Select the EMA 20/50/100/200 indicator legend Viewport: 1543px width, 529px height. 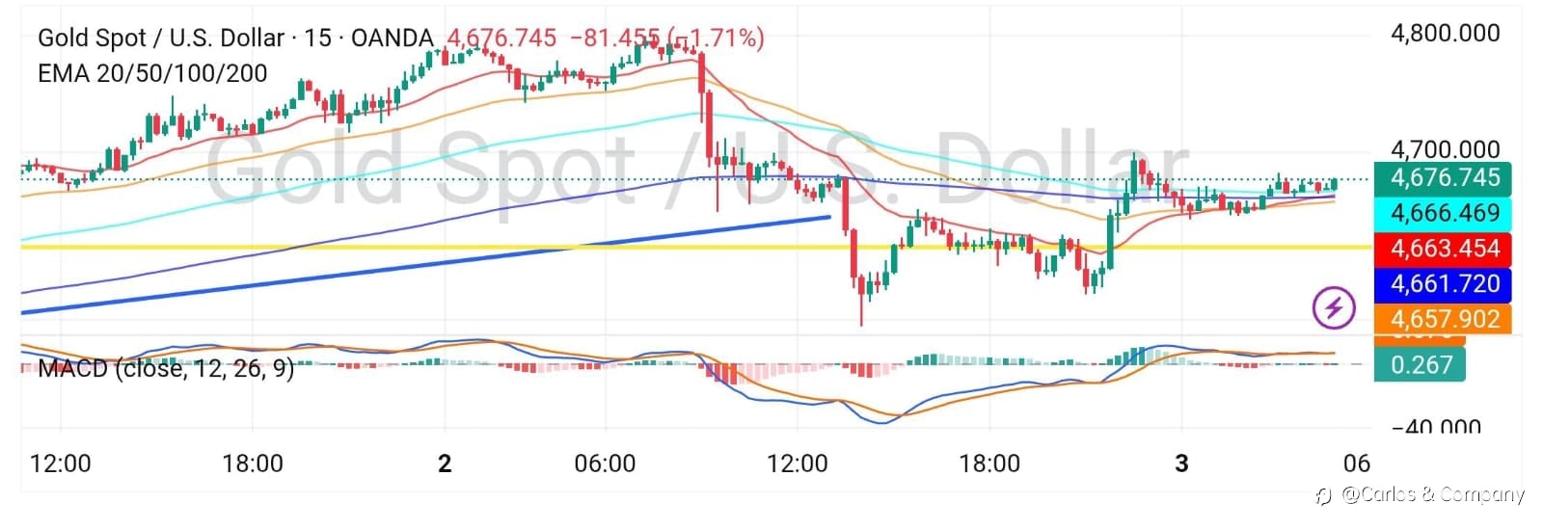coord(152,73)
